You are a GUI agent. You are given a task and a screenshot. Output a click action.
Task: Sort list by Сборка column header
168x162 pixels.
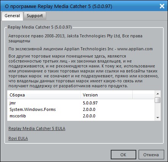[x=44, y=95]
